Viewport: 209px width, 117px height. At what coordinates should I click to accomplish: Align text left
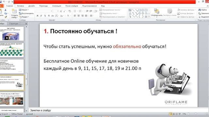point(75,16)
